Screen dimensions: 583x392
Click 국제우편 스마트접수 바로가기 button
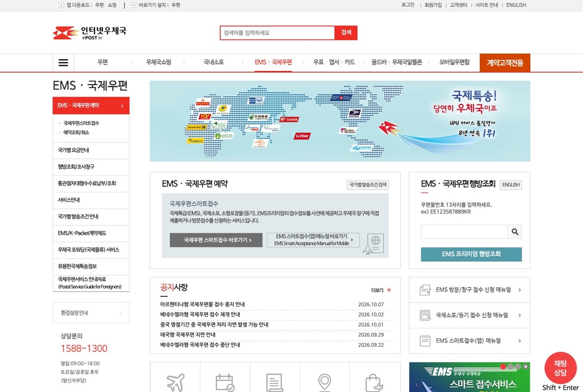pyautogui.click(x=216, y=240)
